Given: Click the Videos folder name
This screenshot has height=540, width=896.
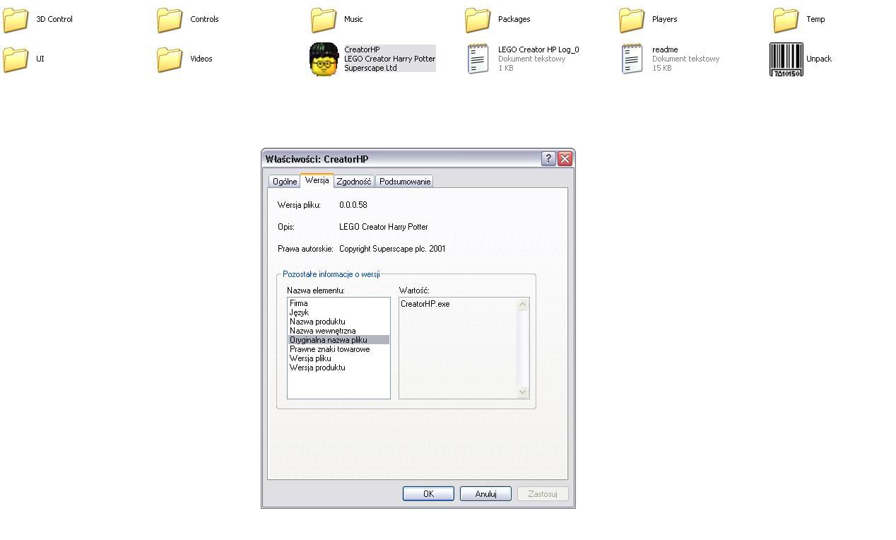Looking at the screenshot, I should pos(201,59).
